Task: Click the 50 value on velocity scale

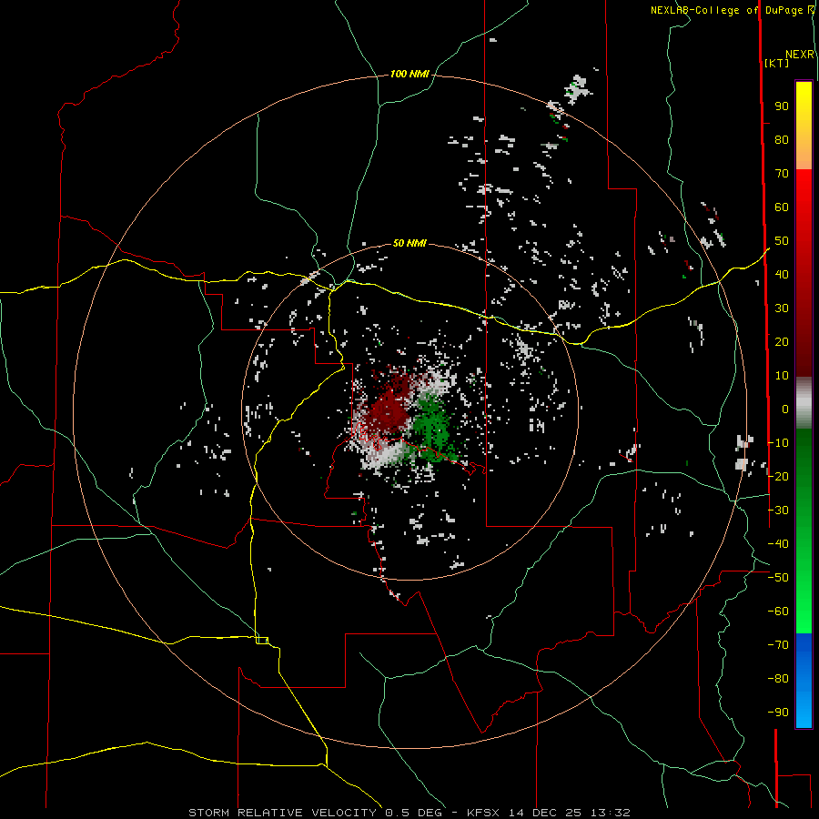Action: click(782, 241)
